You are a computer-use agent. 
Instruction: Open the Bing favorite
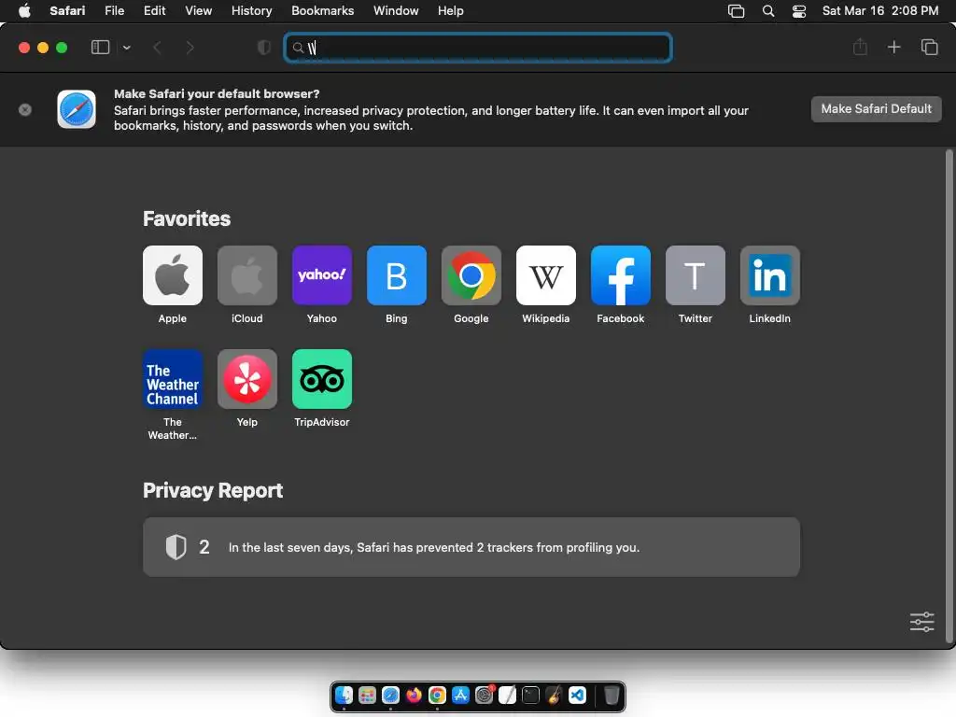(396, 275)
